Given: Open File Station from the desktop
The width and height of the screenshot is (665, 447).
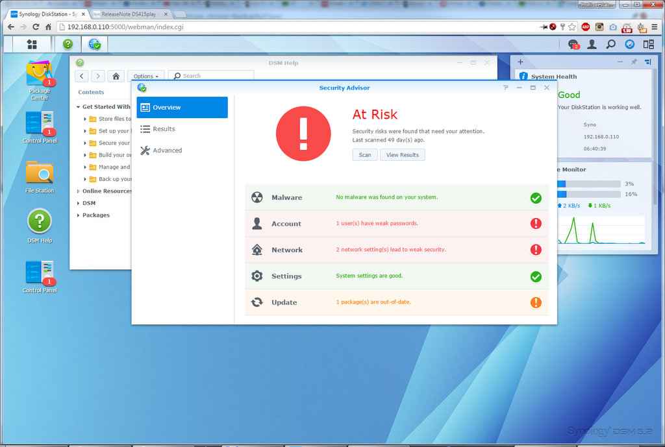Looking at the screenshot, I should click(40, 177).
